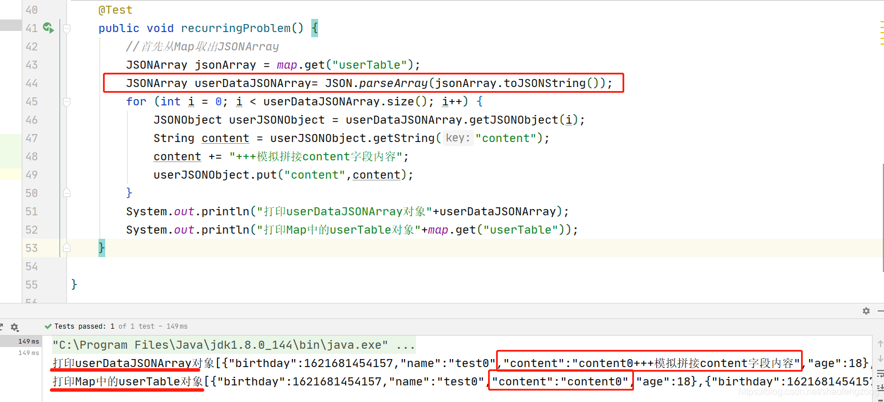Collapse the for loop at line 45
Viewport: 884px width, 402px height.
click(x=66, y=101)
